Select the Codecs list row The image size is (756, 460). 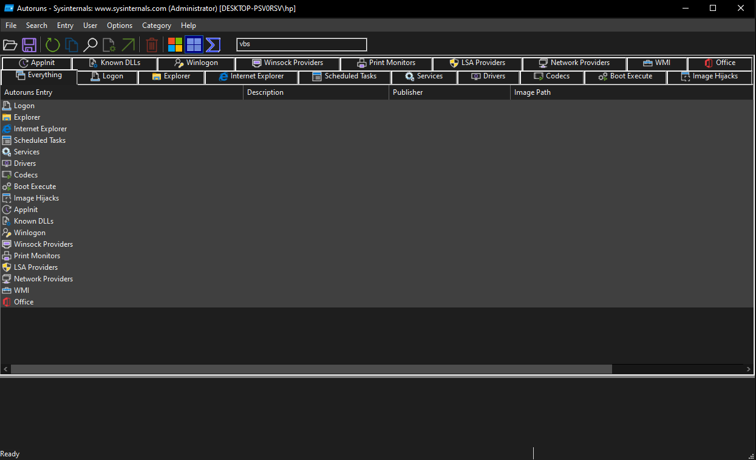(376, 175)
